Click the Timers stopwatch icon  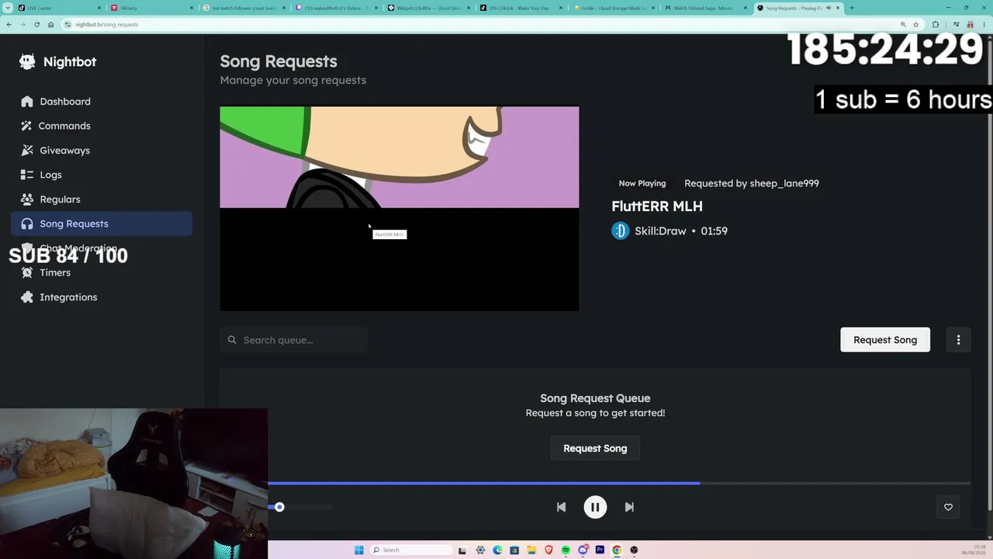pos(27,273)
